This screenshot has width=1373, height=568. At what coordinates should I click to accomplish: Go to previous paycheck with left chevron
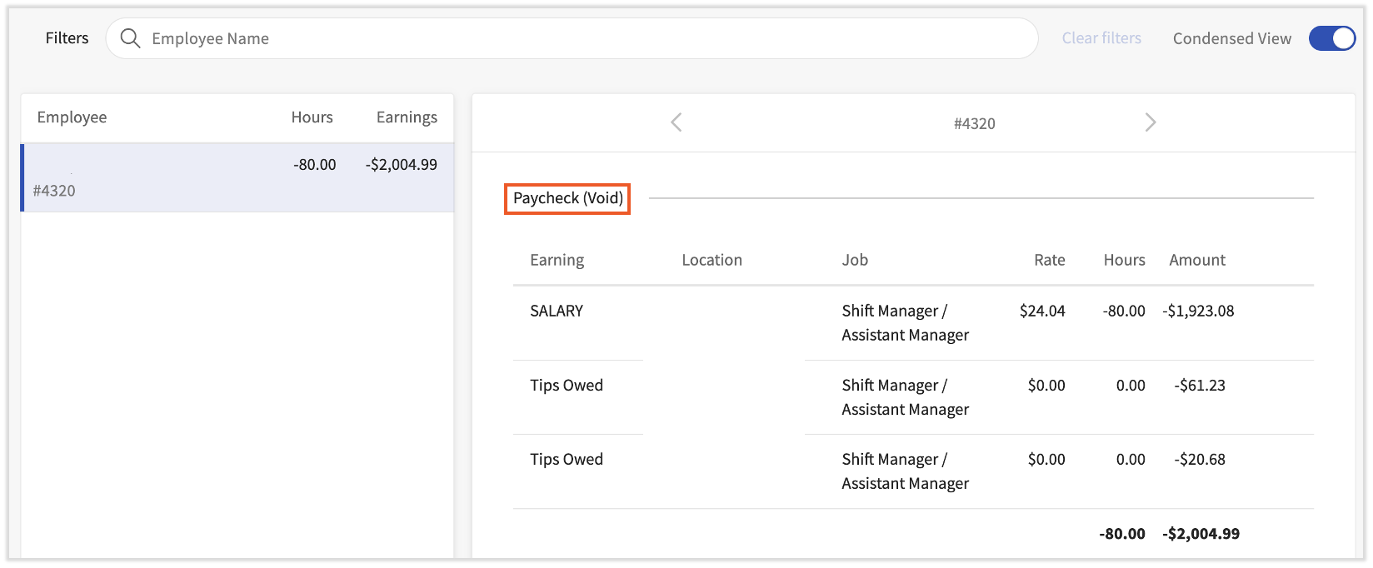pos(677,122)
